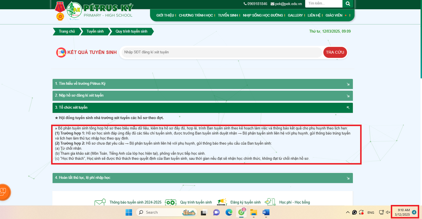Open the CHƯƠNG TRÌNH HỌC menu
Viewport: 422px width, 219px height.
(x=196, y=15)
